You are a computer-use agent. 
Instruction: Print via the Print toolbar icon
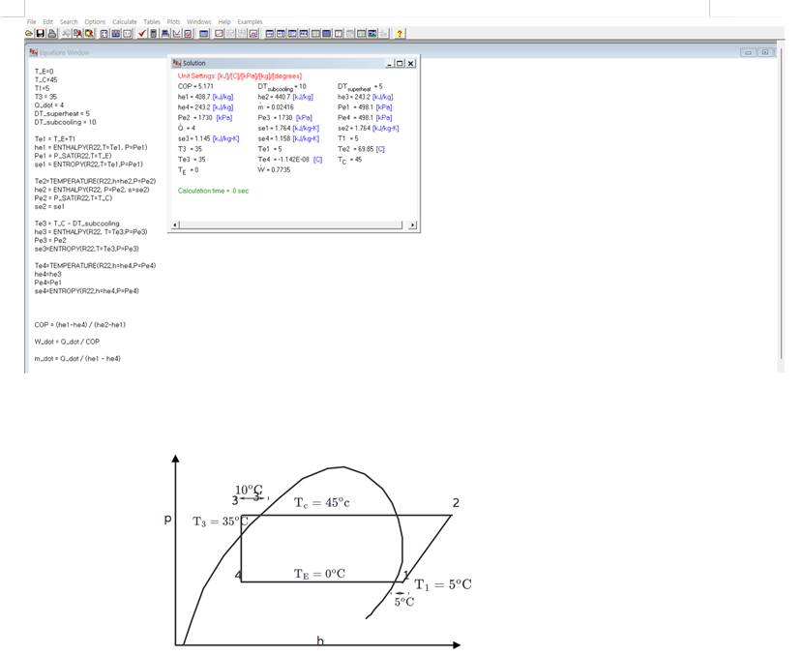tap(52, 35)
